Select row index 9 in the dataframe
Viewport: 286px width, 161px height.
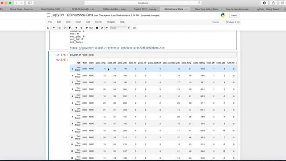click(72, 131)
